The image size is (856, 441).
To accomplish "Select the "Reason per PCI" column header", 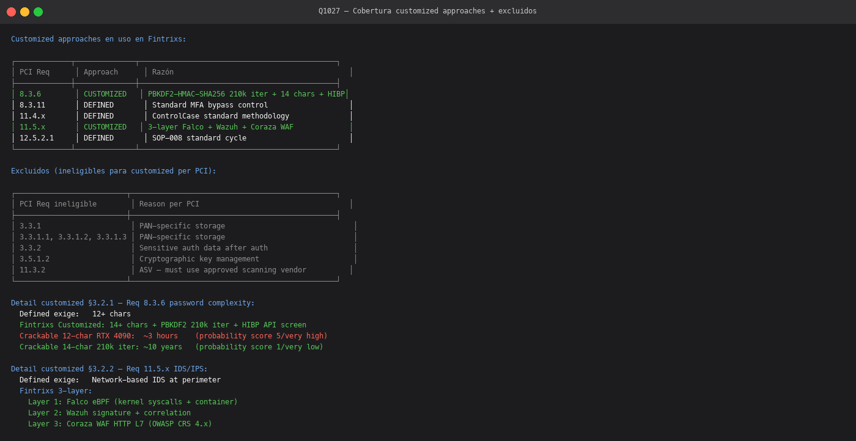I will [169, 204].
